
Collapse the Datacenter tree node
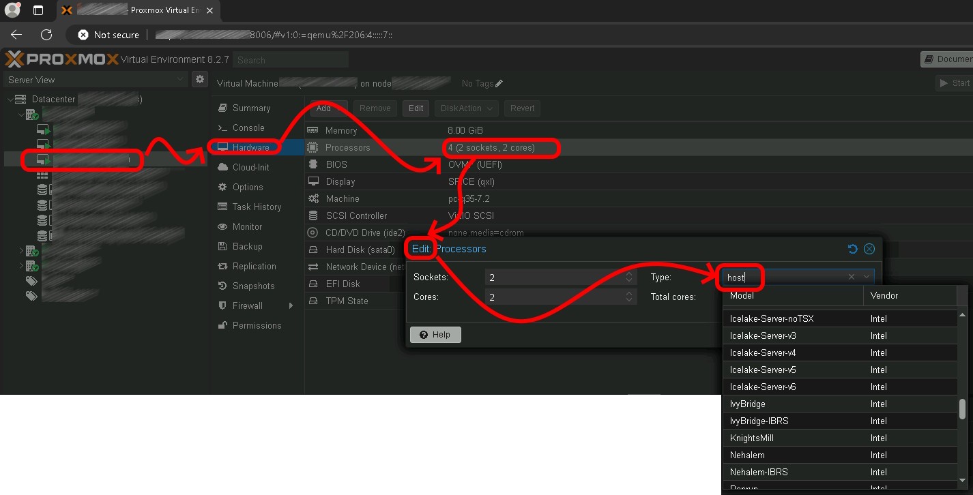pyautogui.click(x=10, y=100)
